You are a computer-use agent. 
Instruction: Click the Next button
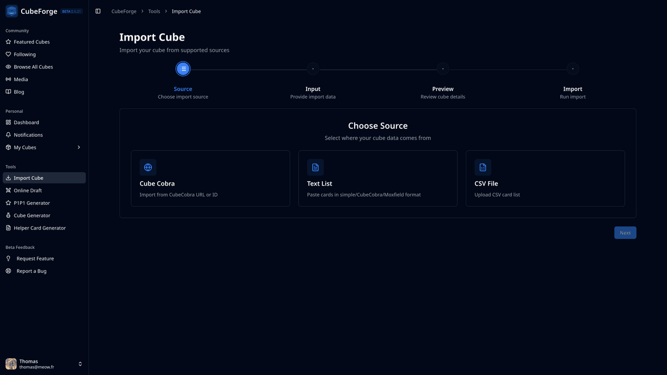tap(625, 232)
